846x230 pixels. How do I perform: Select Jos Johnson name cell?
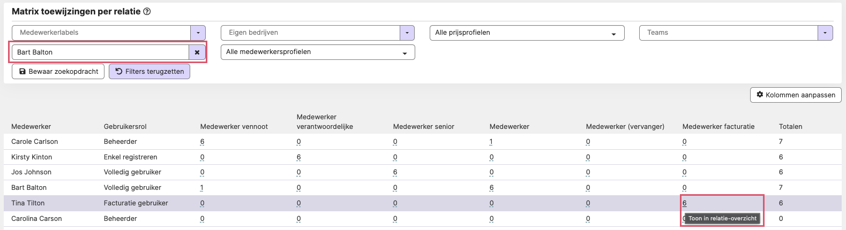point(32,172)
